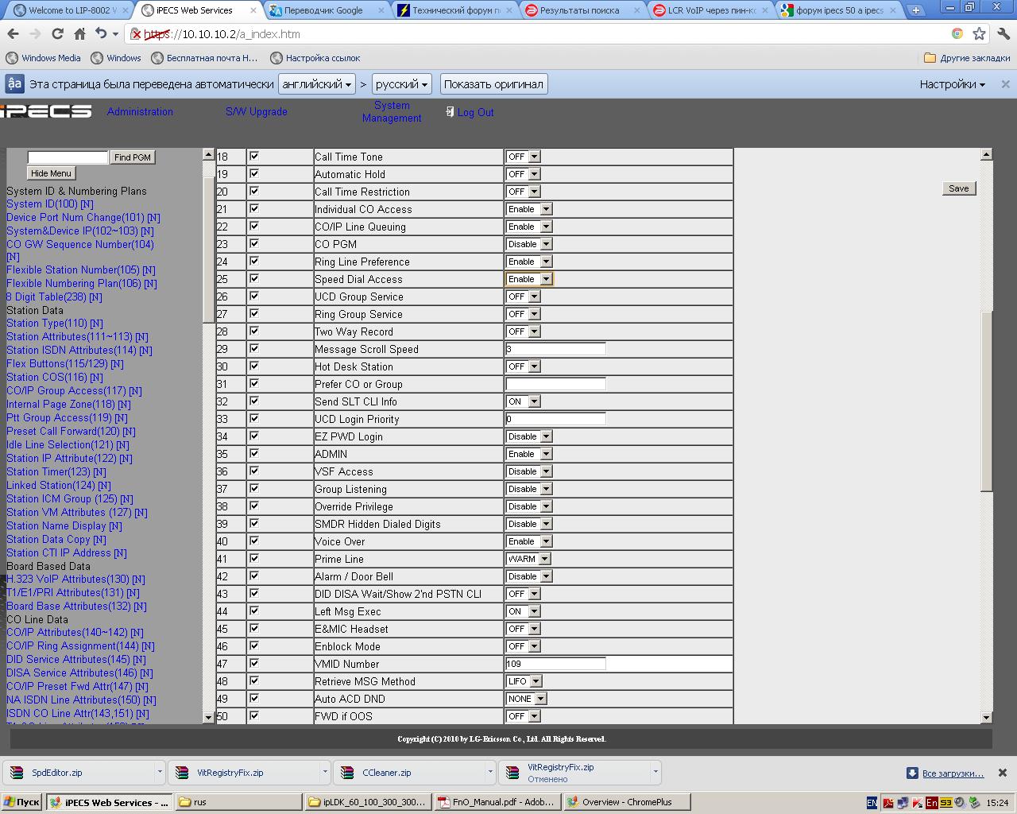This screenshot has height=814, width=1017.
Task: Close the downloads bar
Action: [1002, 773]
